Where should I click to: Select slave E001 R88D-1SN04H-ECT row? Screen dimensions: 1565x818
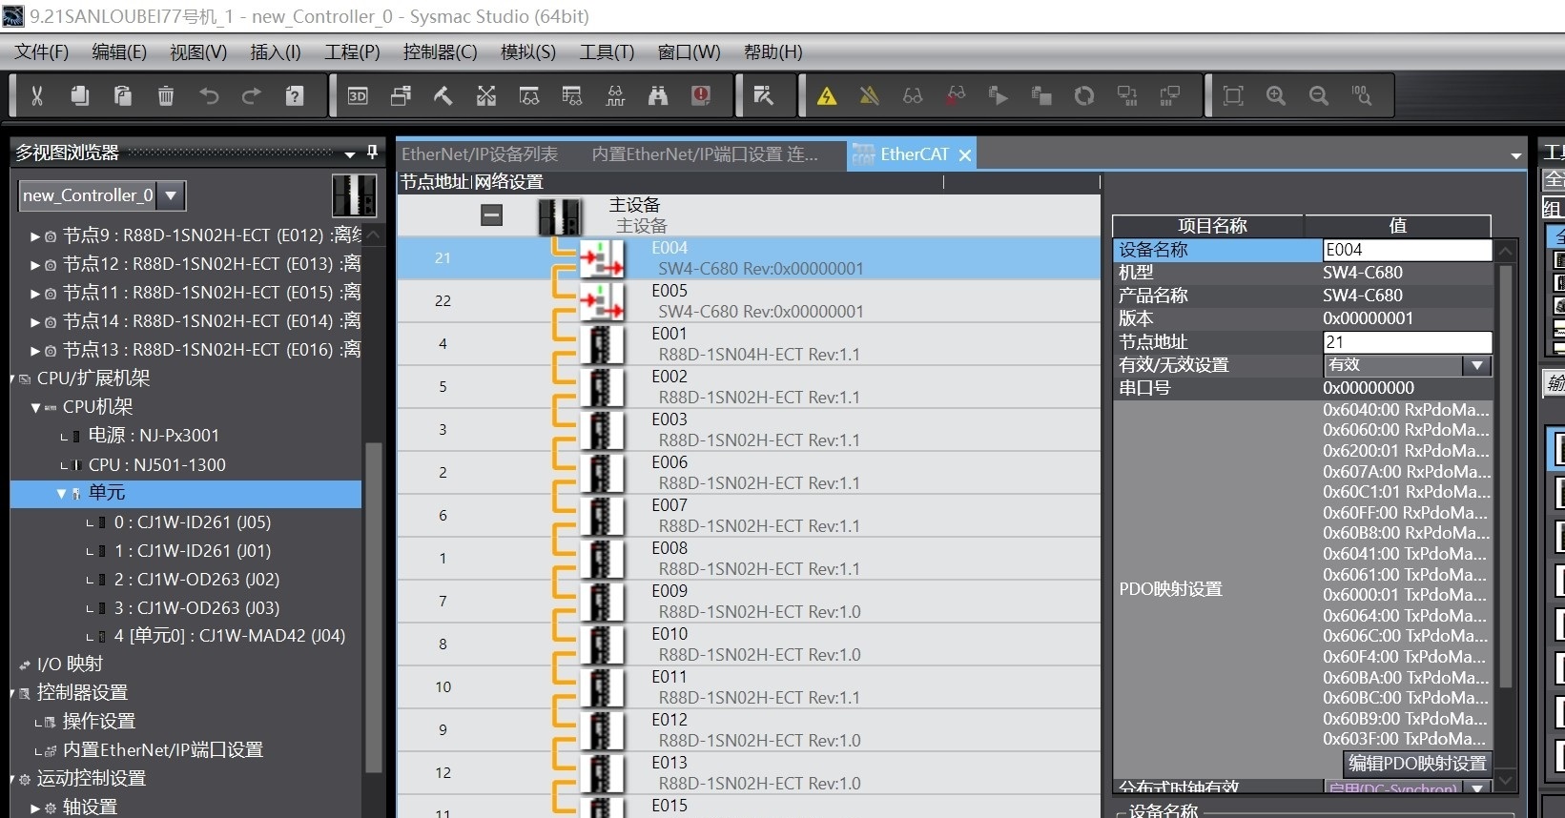tap(749, 344)
